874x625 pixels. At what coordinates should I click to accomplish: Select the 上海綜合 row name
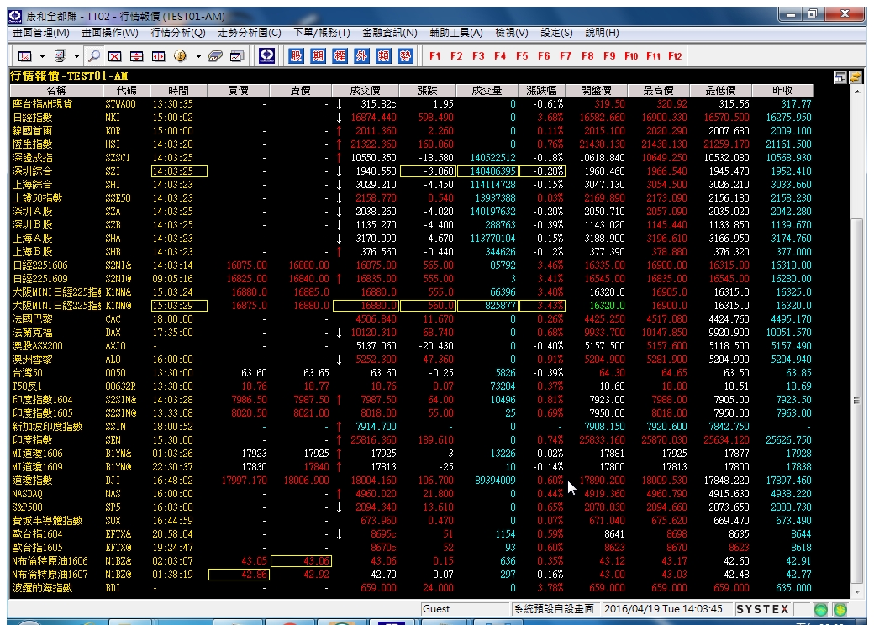(x=32, y=184)
